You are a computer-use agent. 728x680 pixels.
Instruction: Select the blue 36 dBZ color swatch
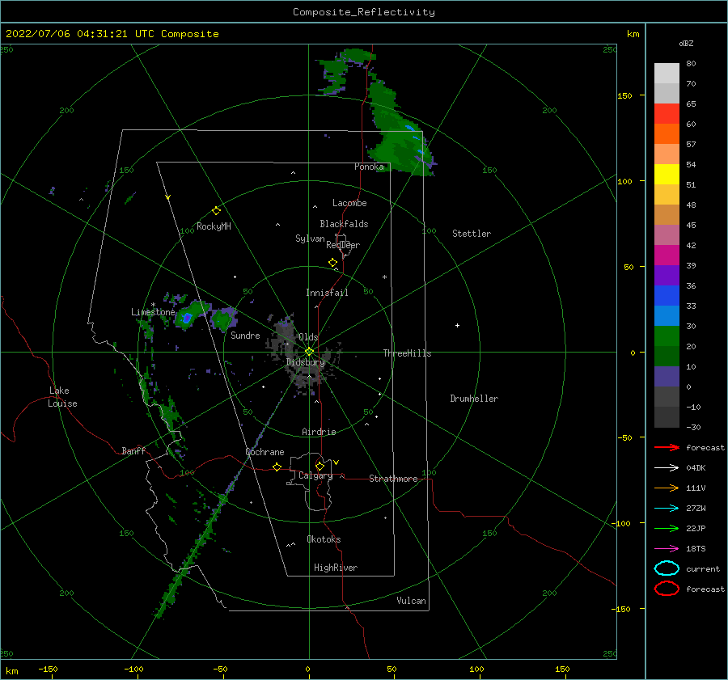667,295
